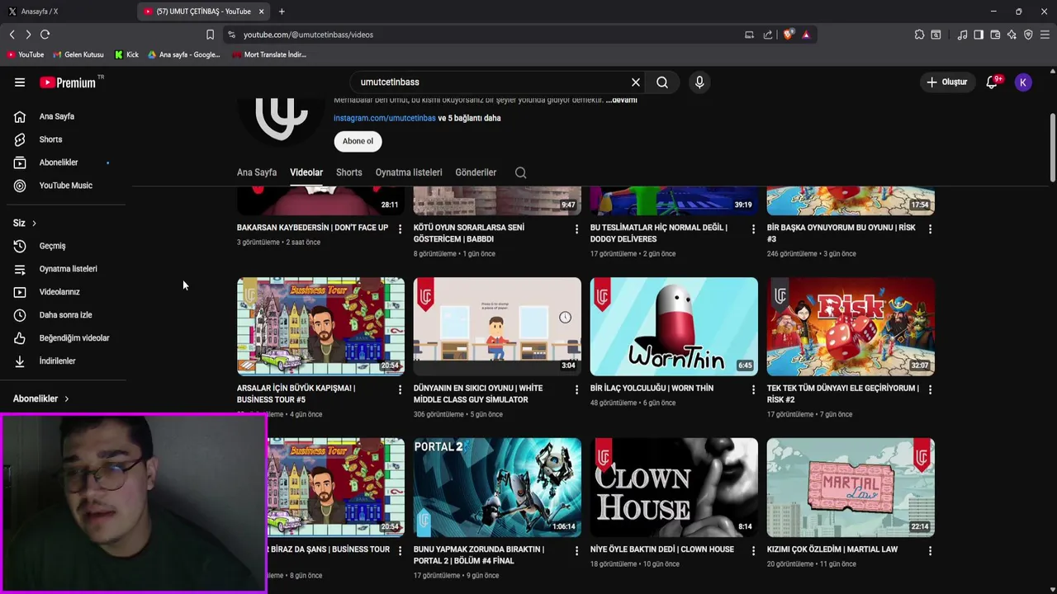Switch to Anasayfa / X browser tab

tap(66, 12)
